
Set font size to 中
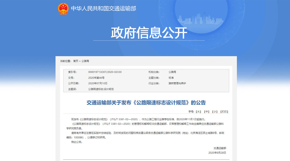point(206,112)
